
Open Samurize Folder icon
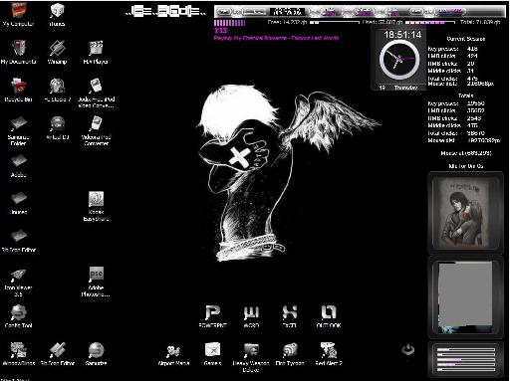[18, 130]
